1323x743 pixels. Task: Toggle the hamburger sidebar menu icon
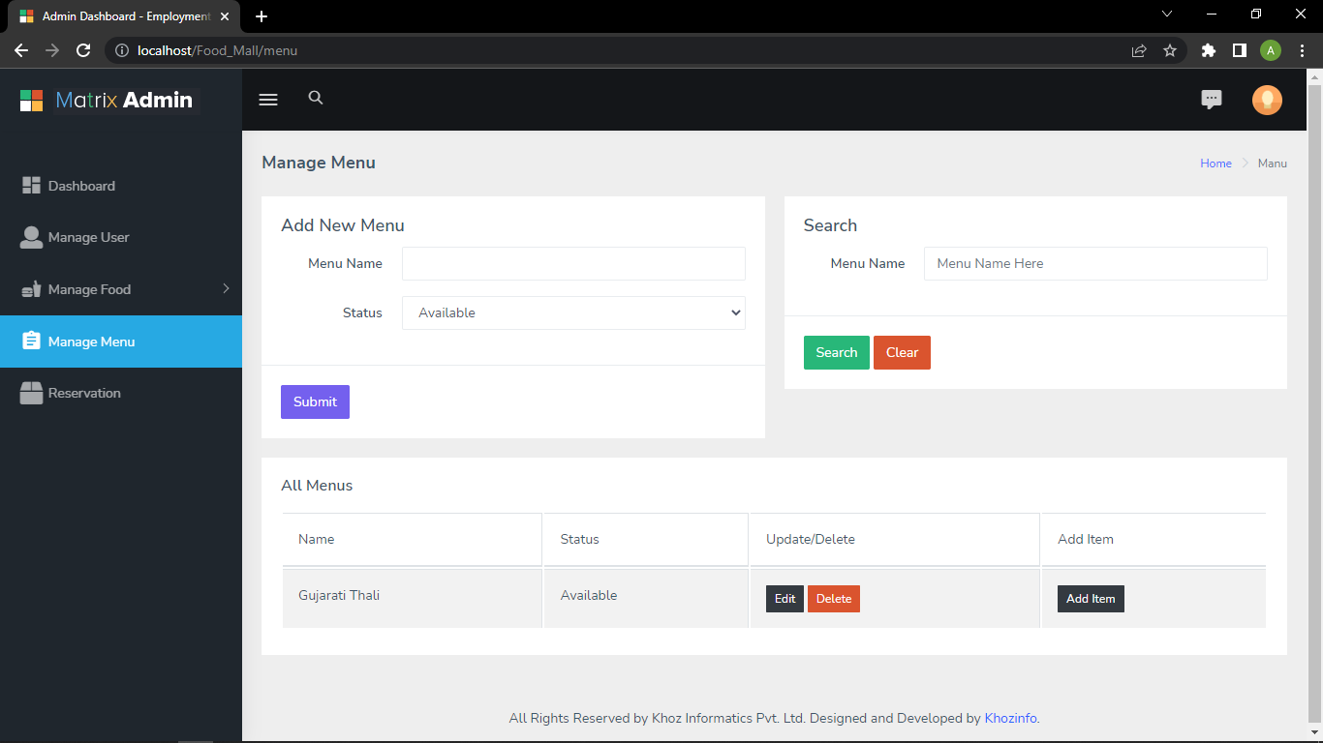point(268,100)
